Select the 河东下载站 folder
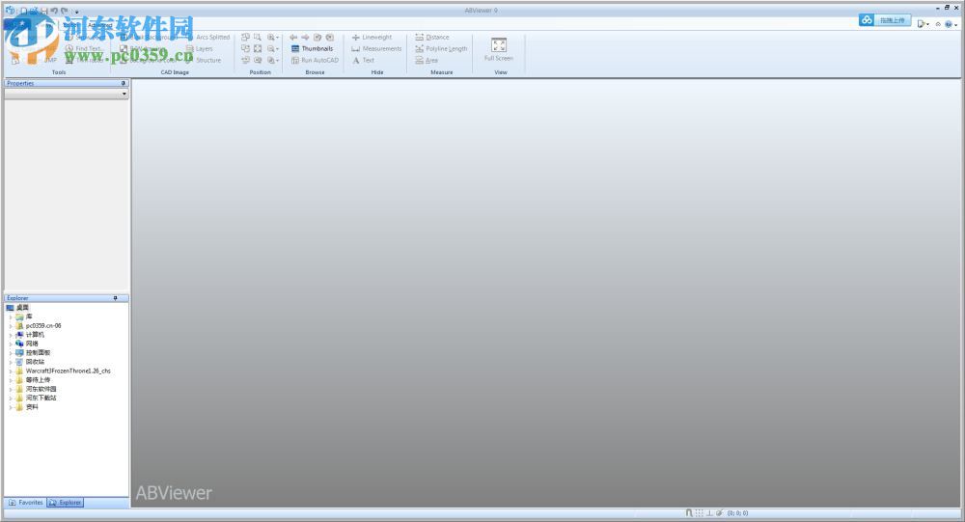The height and width of the screenshot is (522, 965). [41, 398]
